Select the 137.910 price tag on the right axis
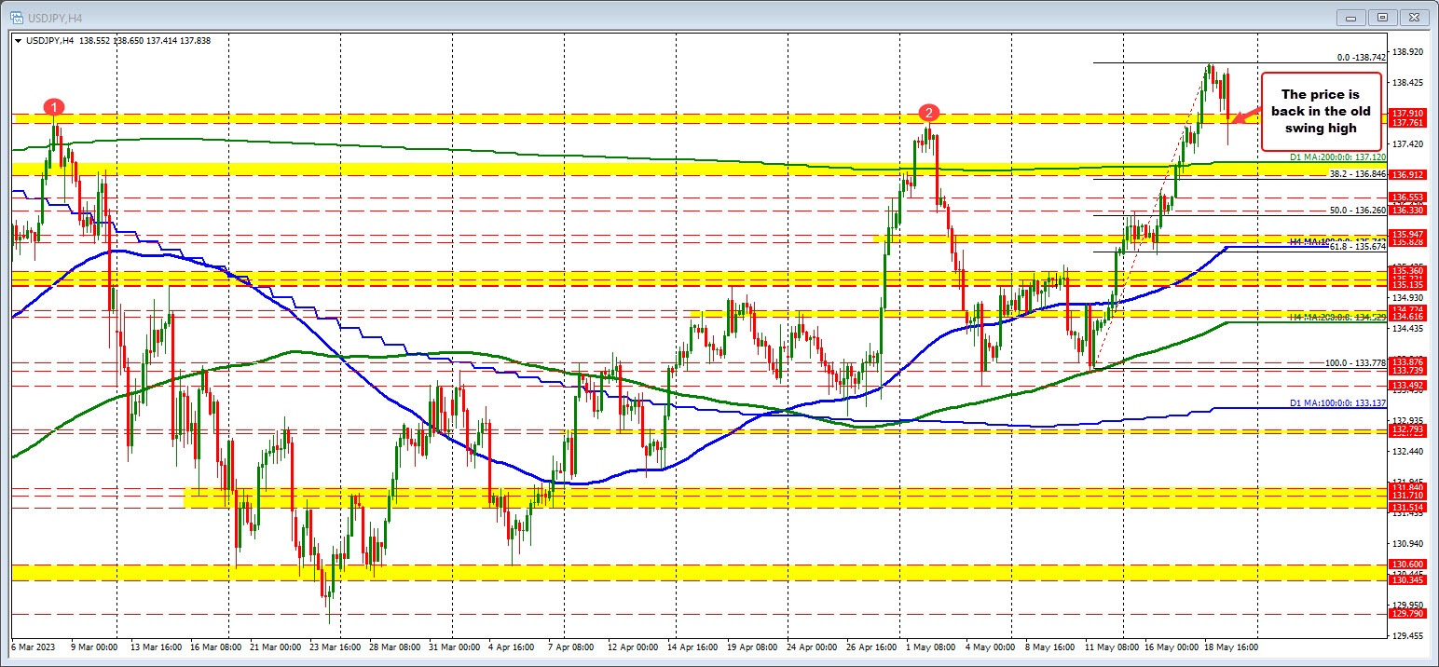 pyautogui.click(x=1407, y=111)
